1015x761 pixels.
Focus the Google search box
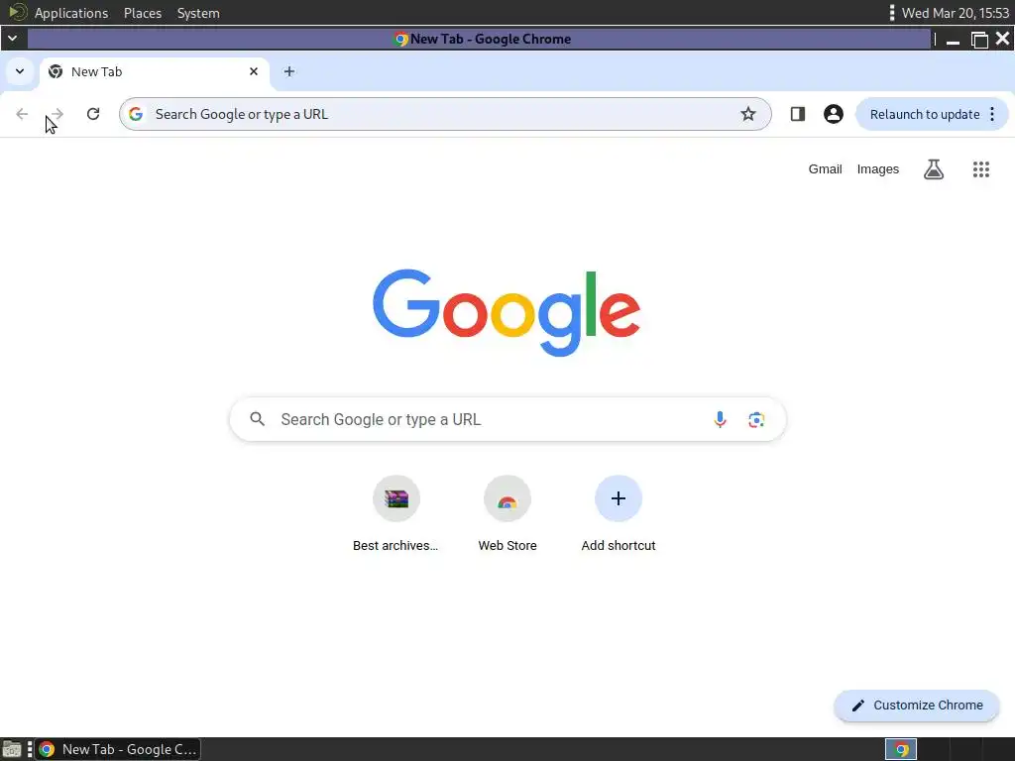(507, 419)
